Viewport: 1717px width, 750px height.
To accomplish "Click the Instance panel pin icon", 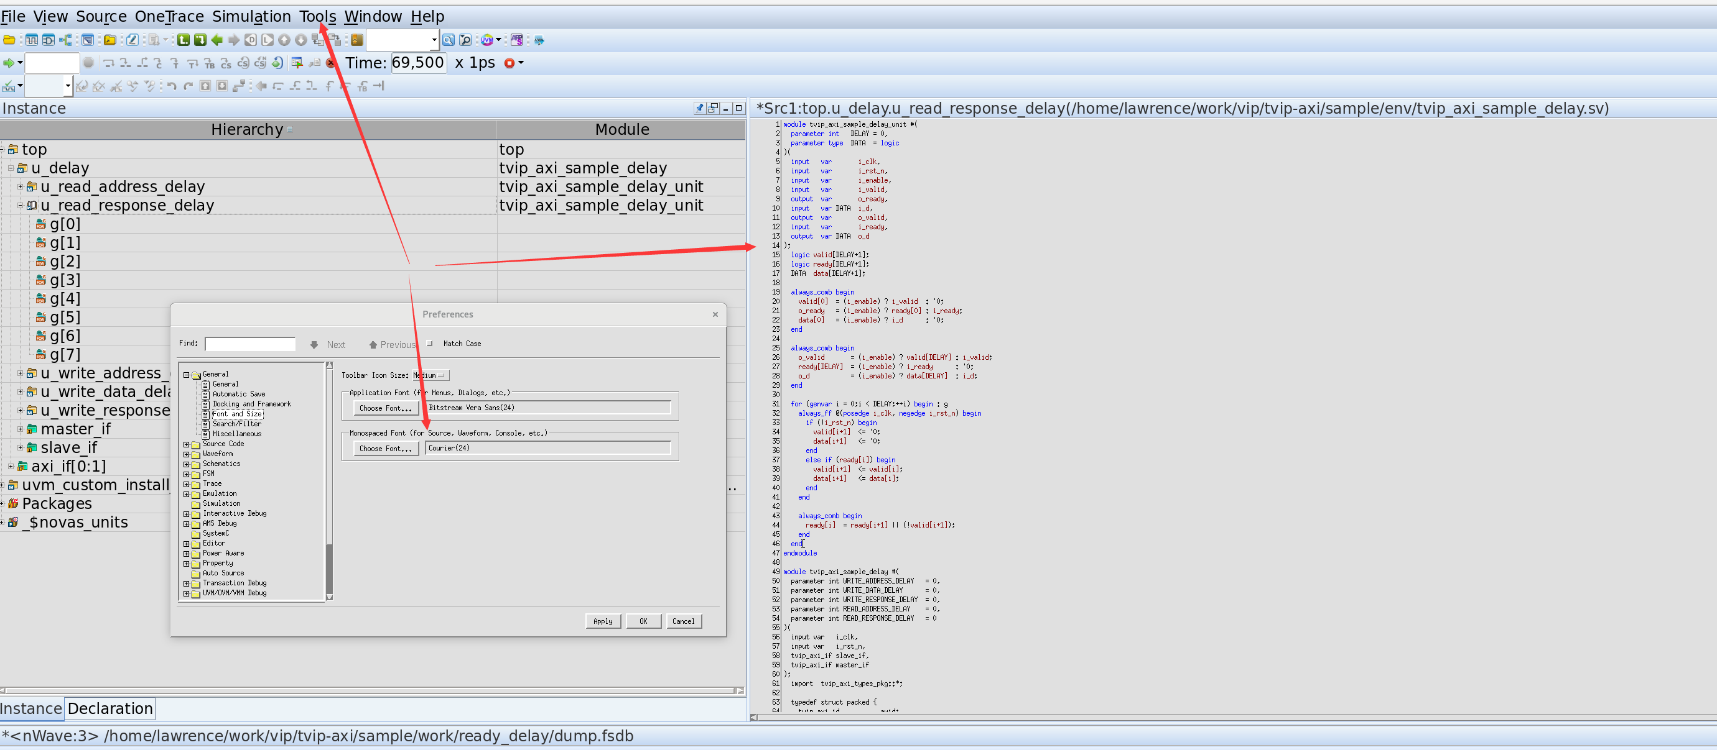I will click(x=699, y=107).
